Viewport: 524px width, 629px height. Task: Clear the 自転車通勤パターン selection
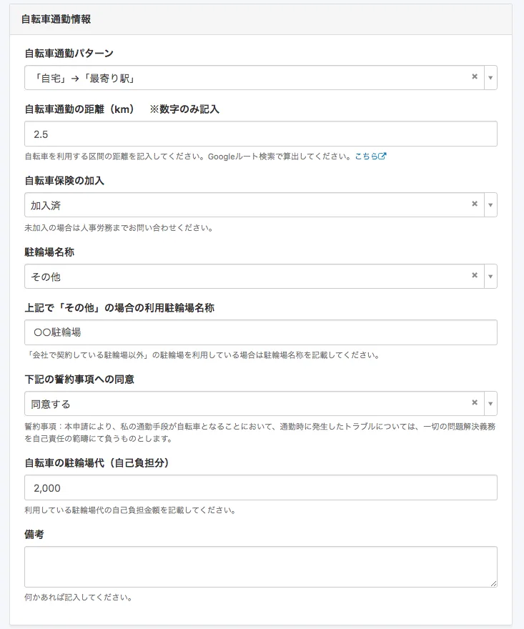[x=474, y=76]
